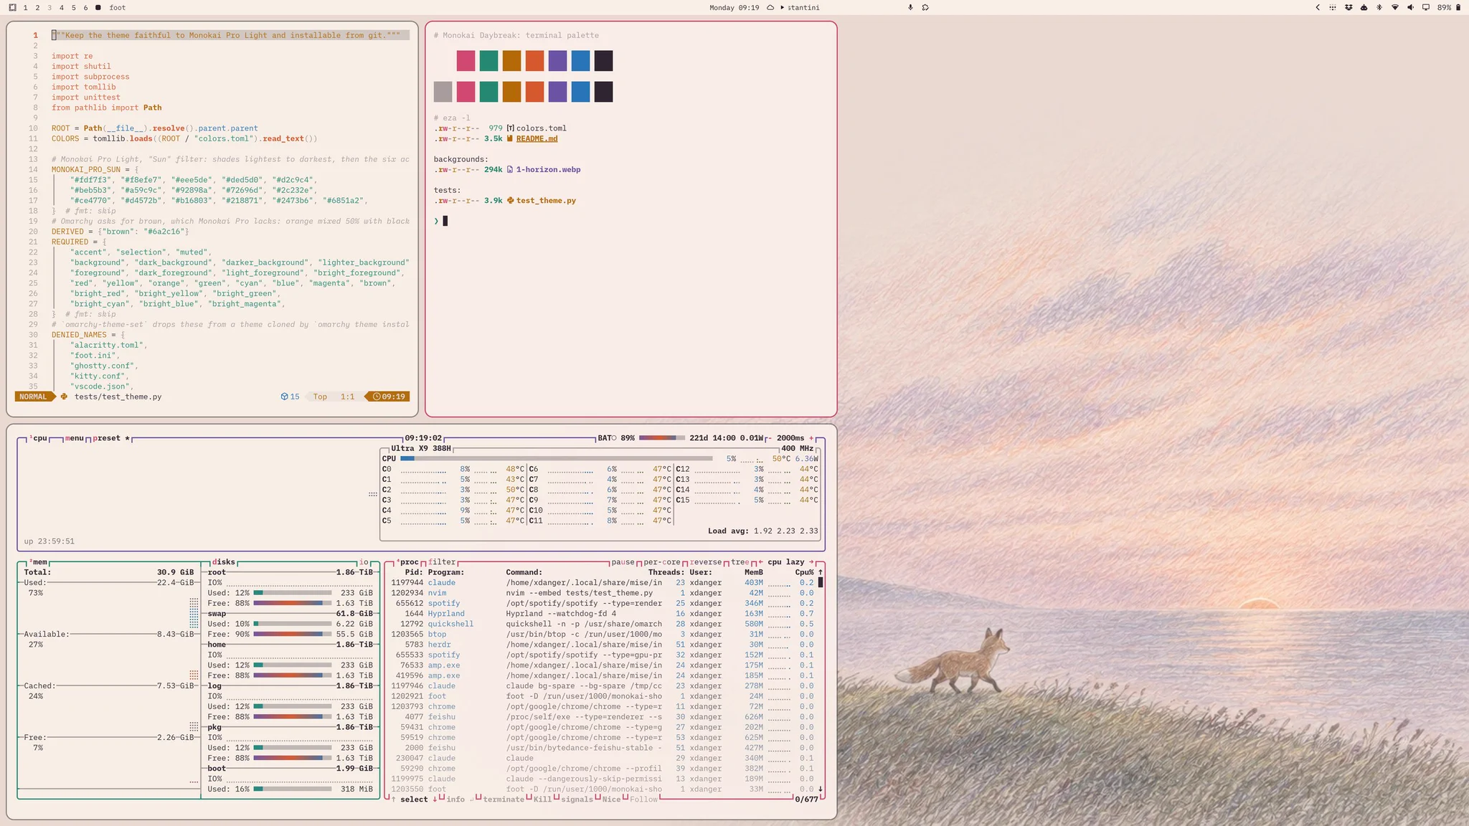Click the dotted grid tray icon
Image resolution: width=1469 pixels, height=826 pixels.
[1333, 8]
